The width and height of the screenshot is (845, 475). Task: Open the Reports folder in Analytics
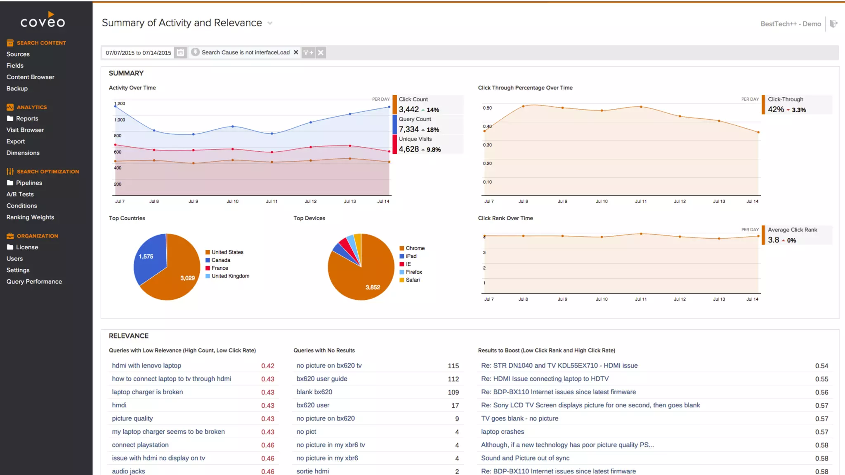(27, 118)
